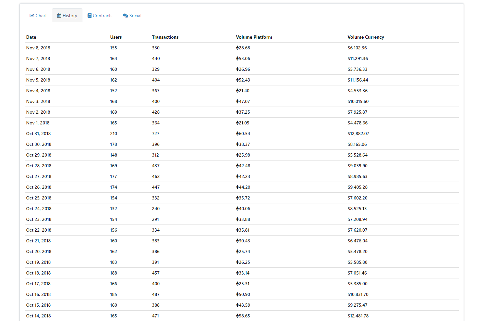Click the Nov 2, 2018 date cell
The image size is (485, 321).
click(38, 112)
